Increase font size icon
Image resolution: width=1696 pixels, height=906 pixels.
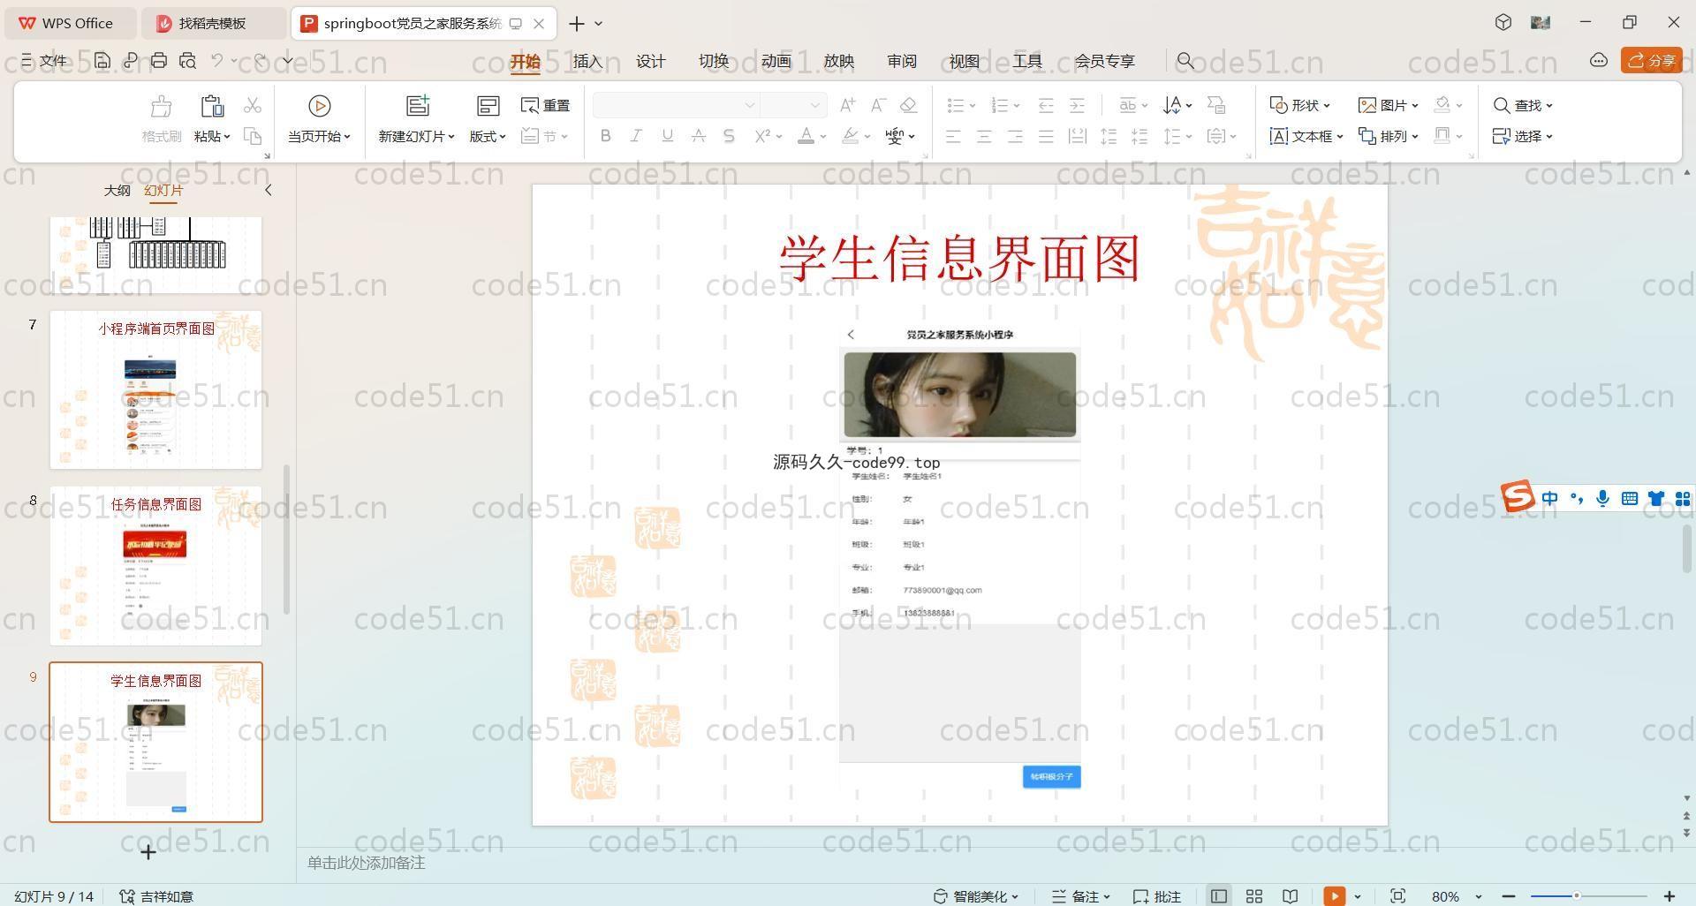[847, 105]
